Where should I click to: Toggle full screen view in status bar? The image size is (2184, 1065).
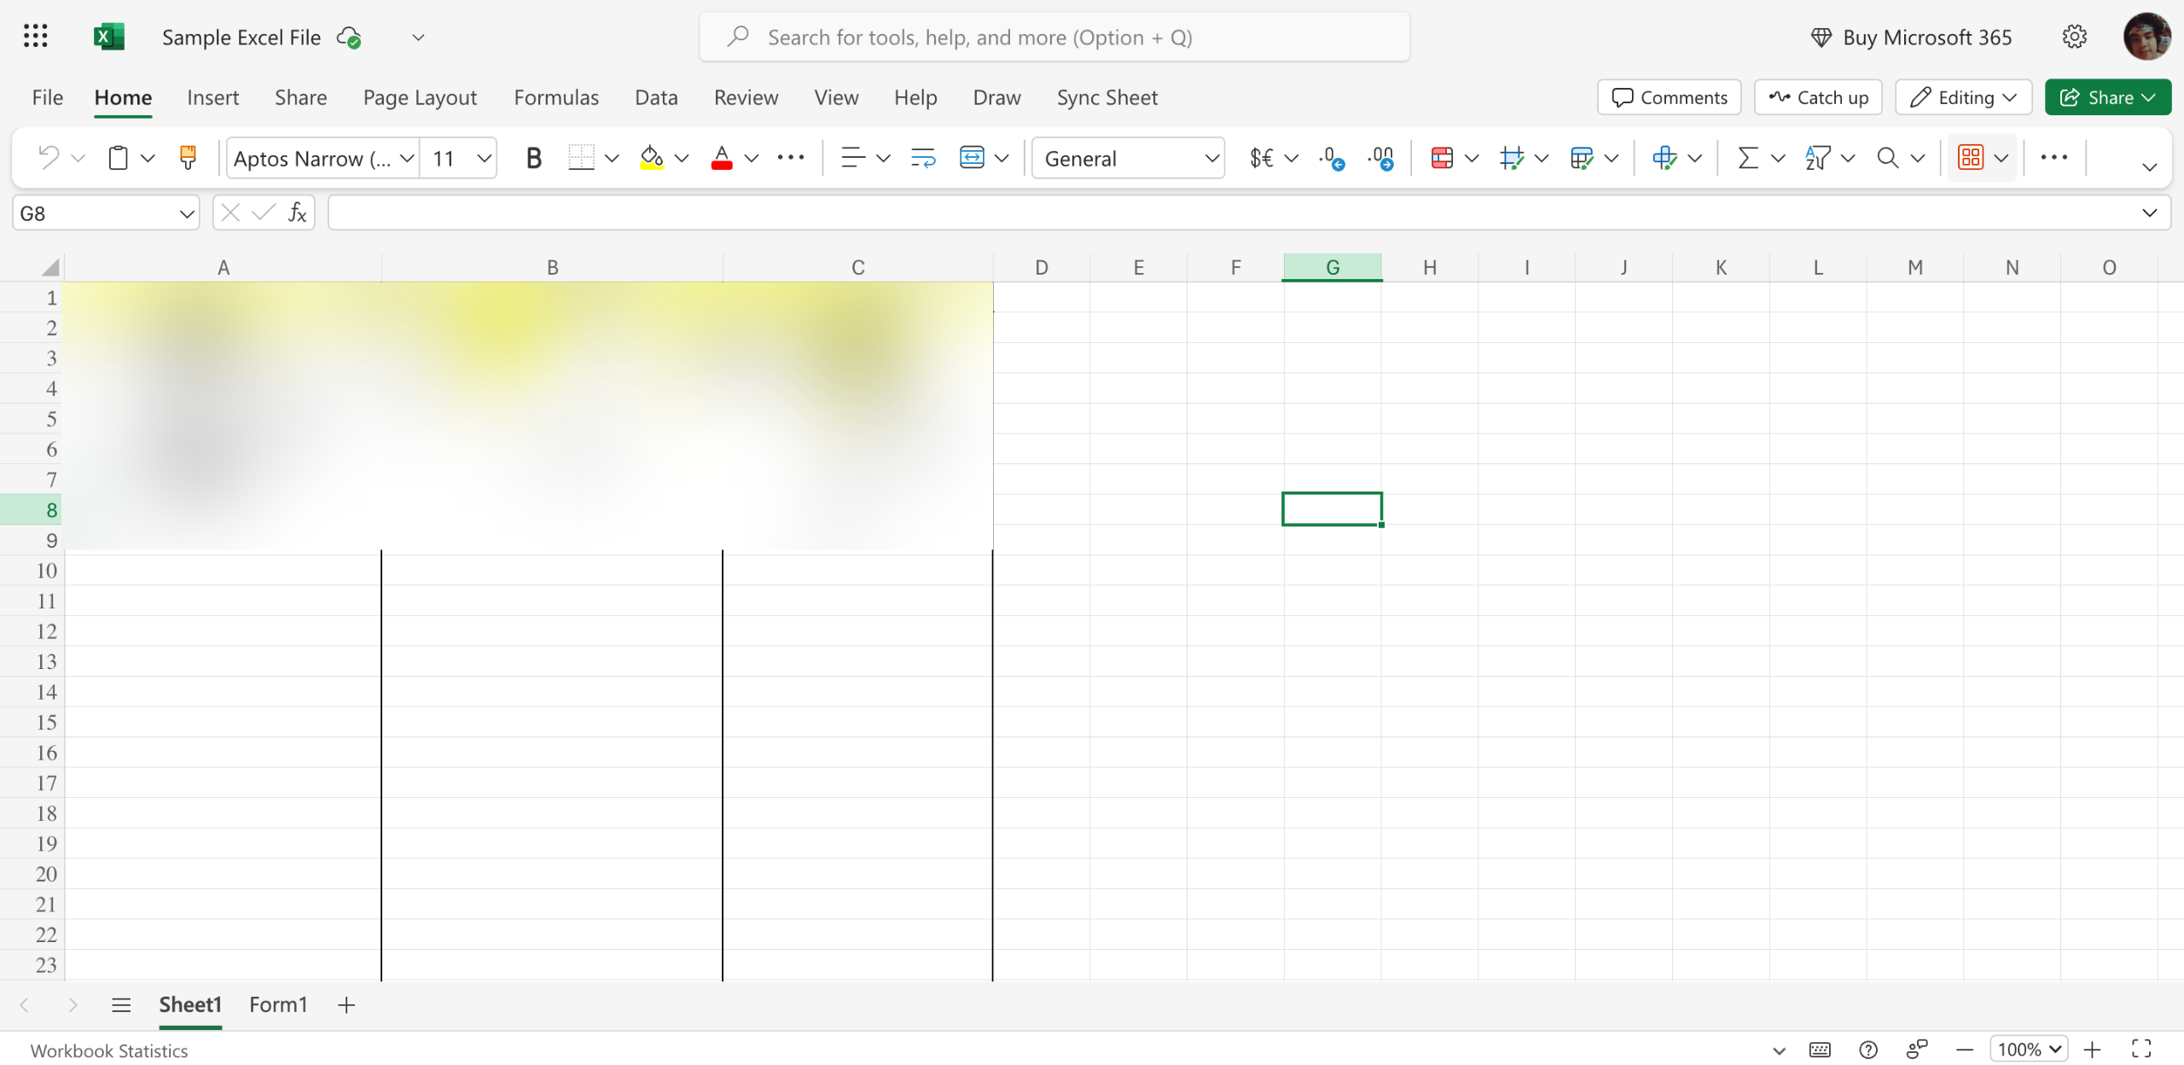point(2141,1049)
